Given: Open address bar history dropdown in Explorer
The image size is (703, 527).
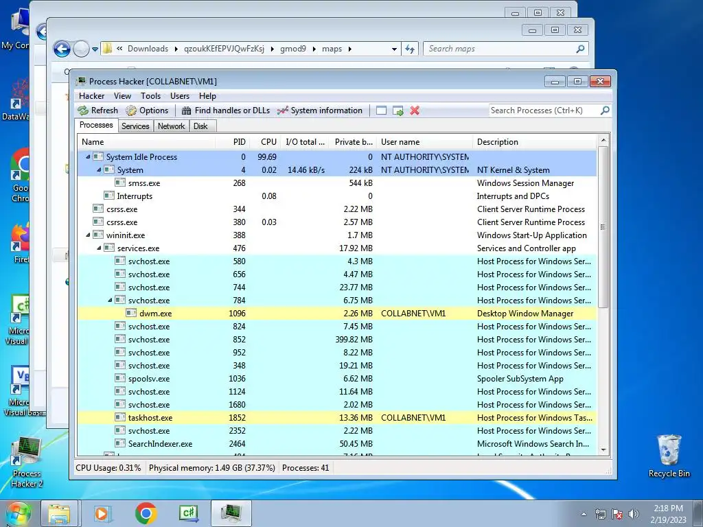Looking at the screenshot, I should [x=394, y=49].
